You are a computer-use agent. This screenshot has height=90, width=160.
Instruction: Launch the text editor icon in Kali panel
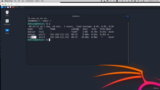(10, 7)
